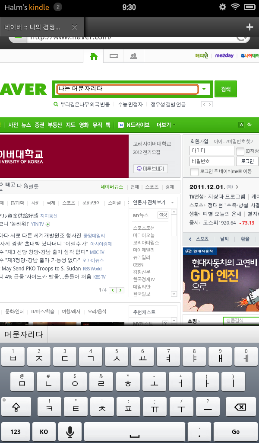Show previous trending keywords arrow
Image resolution: width=259 pixels, height=443 pixels.
pos(204,105)
